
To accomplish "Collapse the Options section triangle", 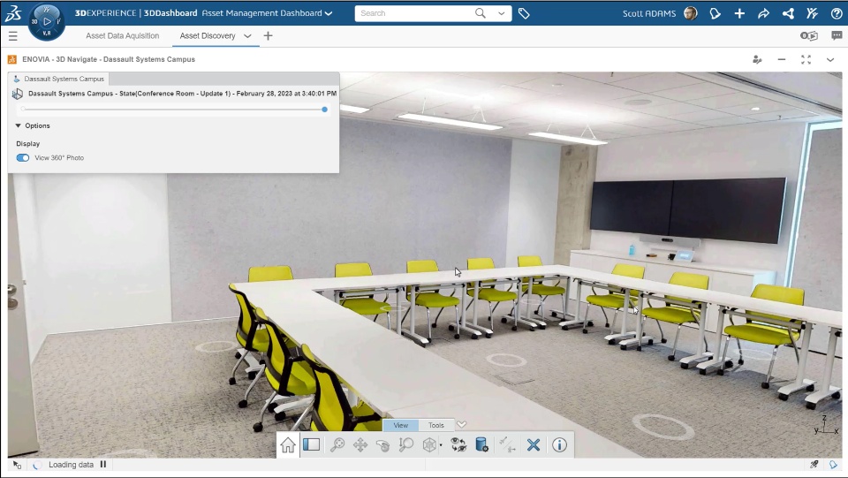I will 18,125.
